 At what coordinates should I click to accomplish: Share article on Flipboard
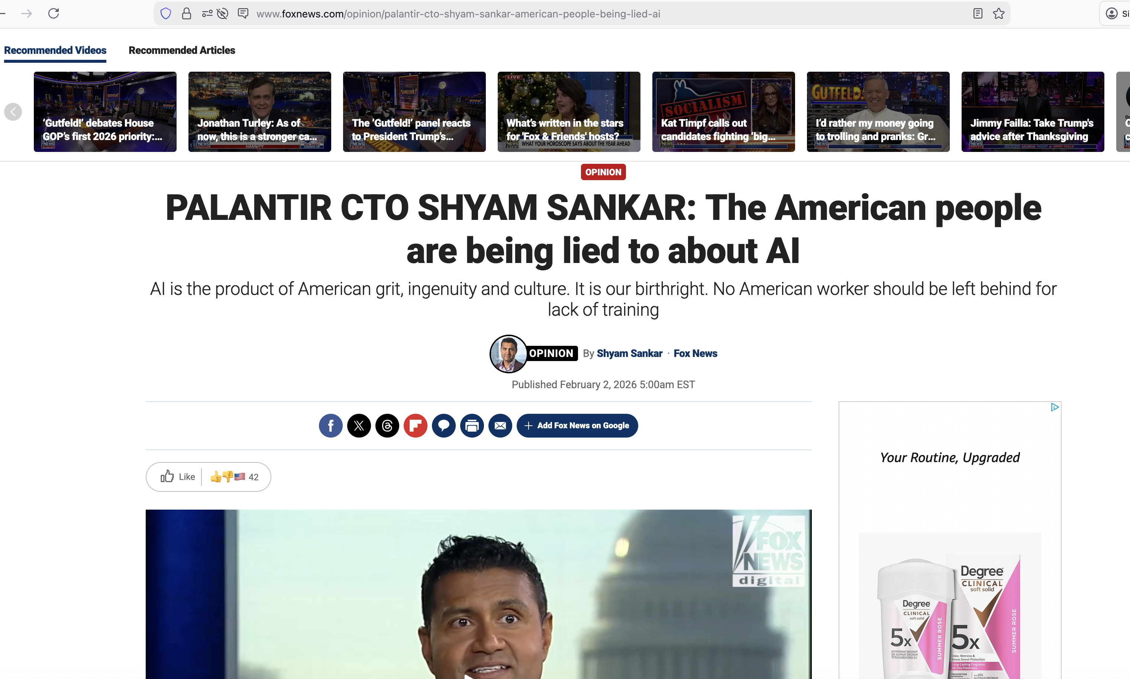(415, 426)
